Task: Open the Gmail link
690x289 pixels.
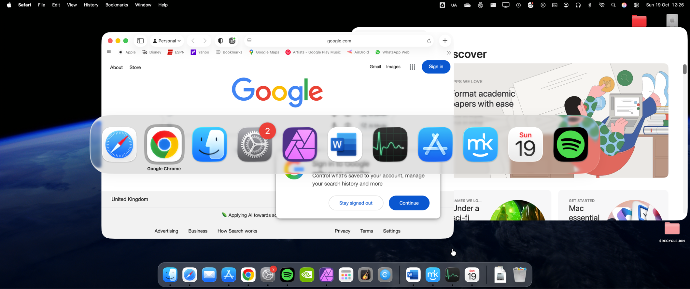Action: tap(375, 67)
